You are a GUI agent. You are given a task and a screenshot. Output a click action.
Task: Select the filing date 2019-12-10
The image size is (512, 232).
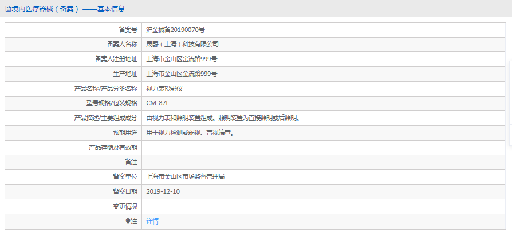[163, 191]
